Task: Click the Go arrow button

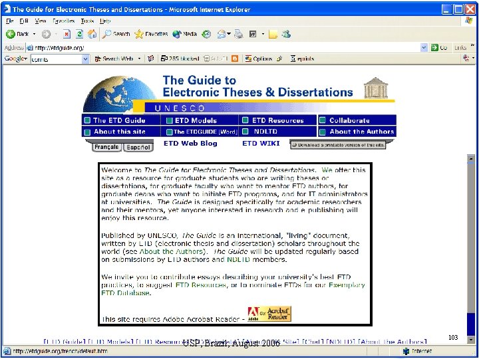Action: [x=439, y=48]
